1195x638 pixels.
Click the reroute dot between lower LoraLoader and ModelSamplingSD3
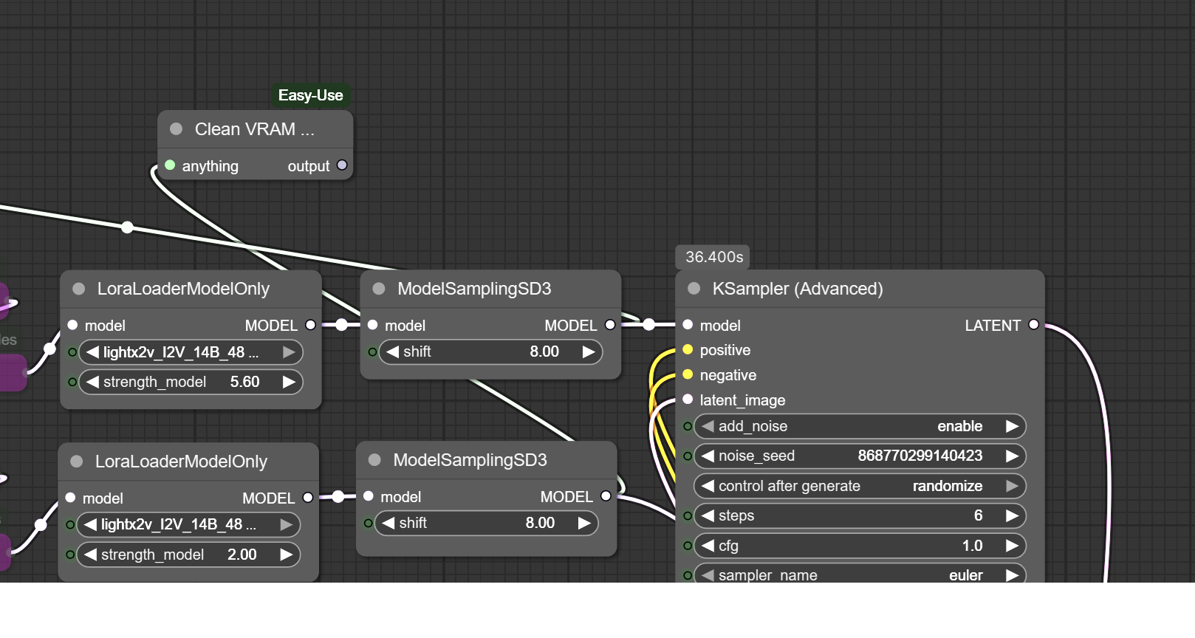click(x=338, y=497)
